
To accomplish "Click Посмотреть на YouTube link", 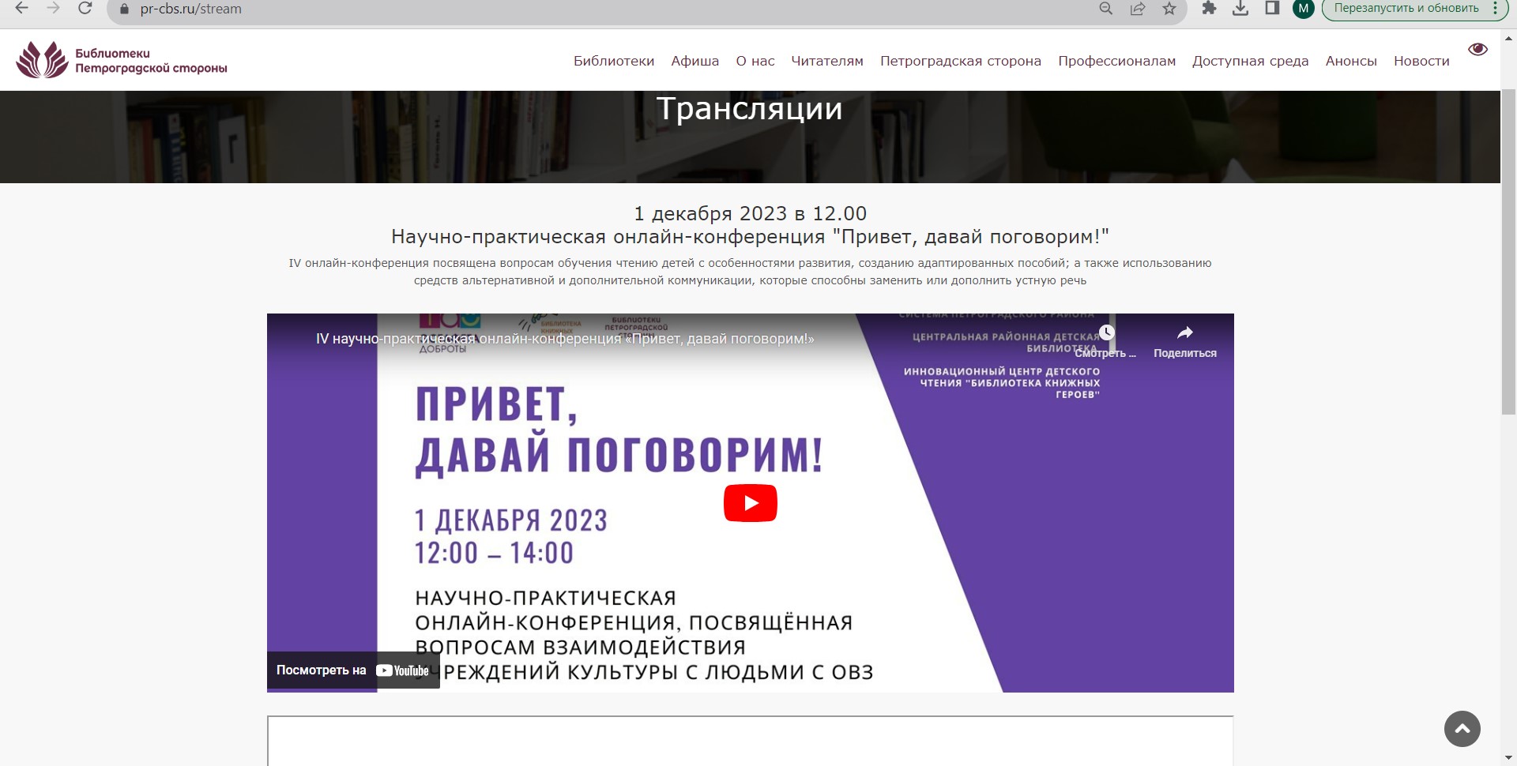I will pyautogui.click(x=352, y=670).
